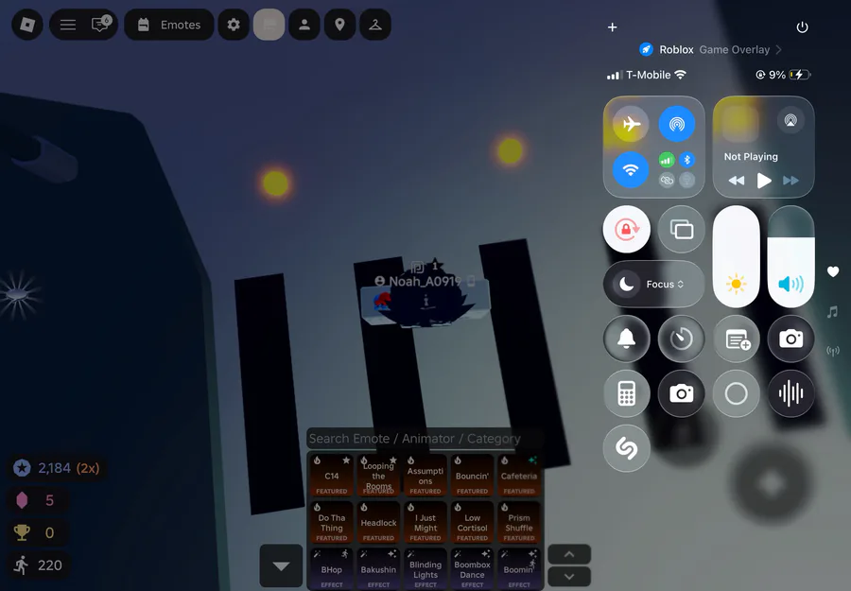Open Shazam music recognition
This screenshot has height=591, width=851.
627,448
